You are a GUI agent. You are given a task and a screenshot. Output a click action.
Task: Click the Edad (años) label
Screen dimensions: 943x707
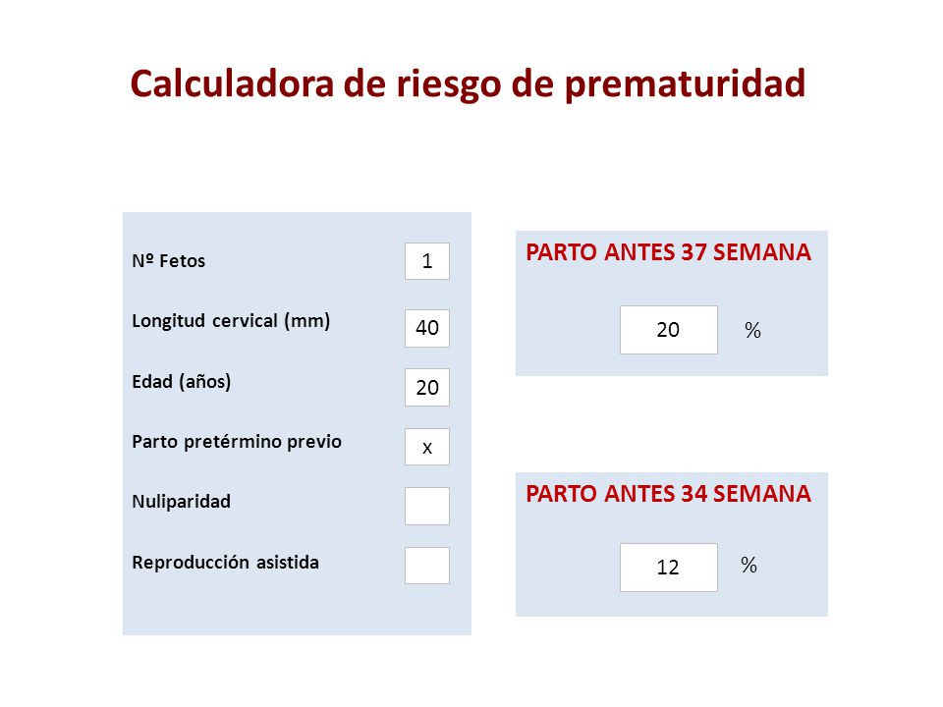click(182, 382)
